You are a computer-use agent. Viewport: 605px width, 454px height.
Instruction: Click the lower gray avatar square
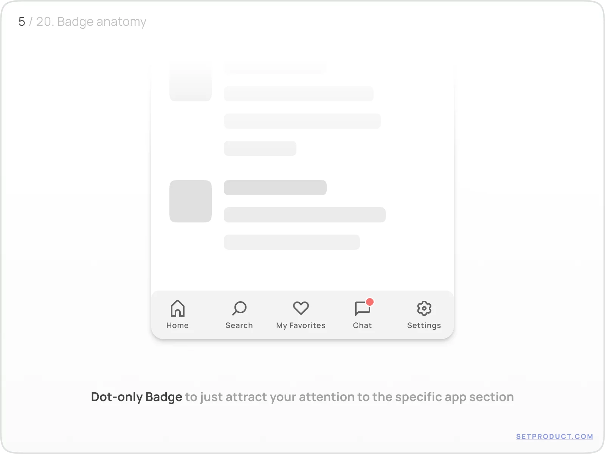(x=190, y=201)
